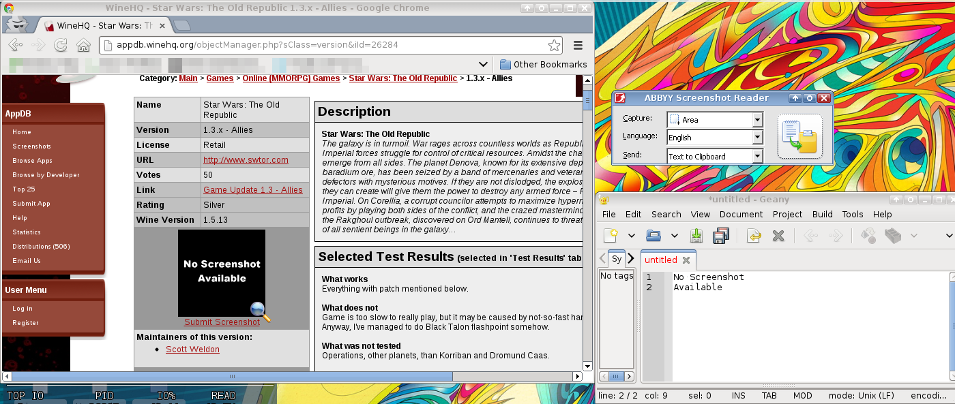Save the current file in Geany
The image size is (955, 404).
[x=696, y=236]
